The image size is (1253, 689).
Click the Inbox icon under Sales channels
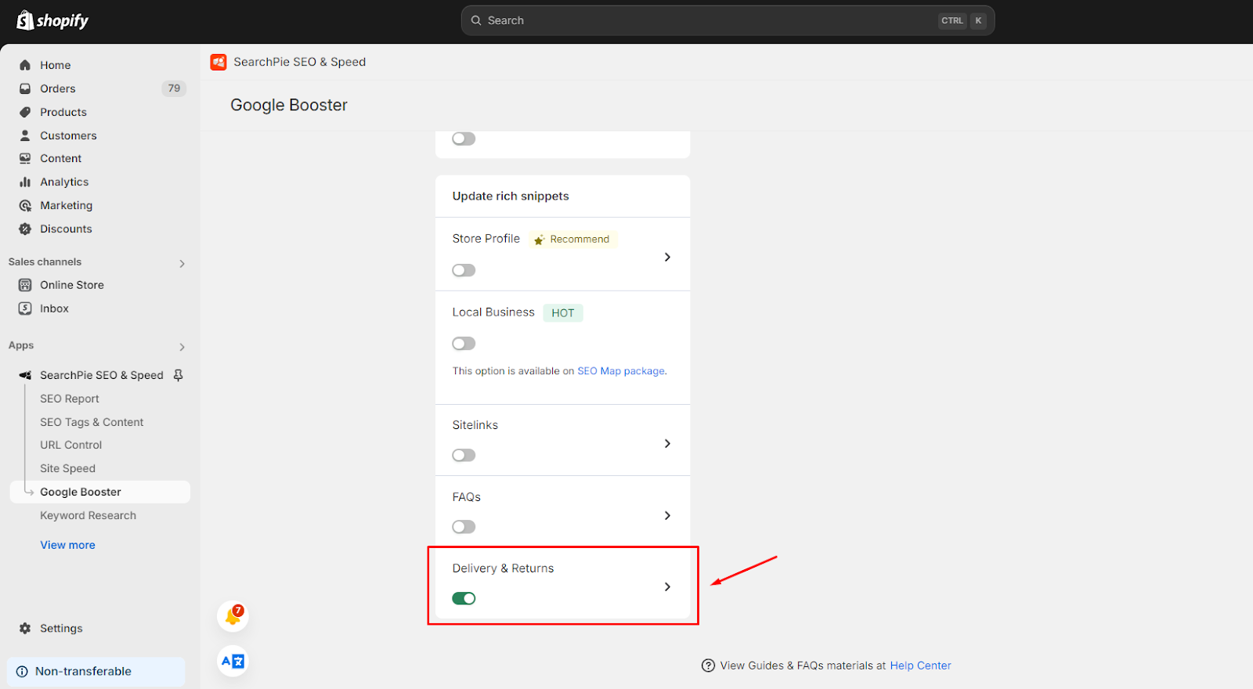tap(25, 308)
